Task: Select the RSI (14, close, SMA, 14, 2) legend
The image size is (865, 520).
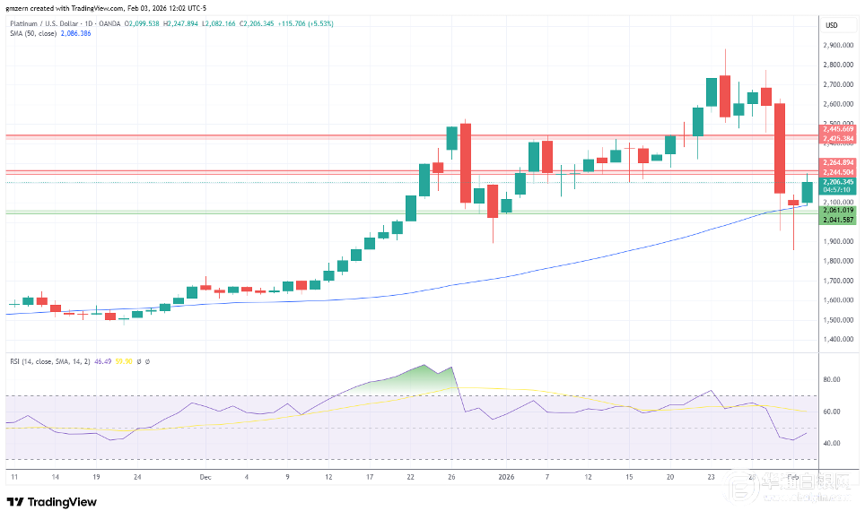Action: [x=51, y=360]
